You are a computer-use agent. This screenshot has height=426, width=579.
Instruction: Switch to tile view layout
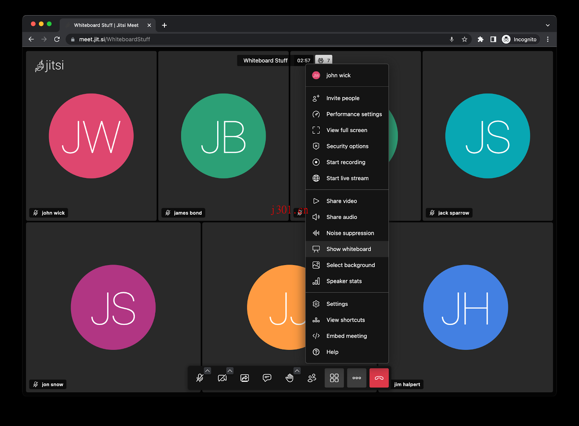pyautogui.click(x=334, y=378)
